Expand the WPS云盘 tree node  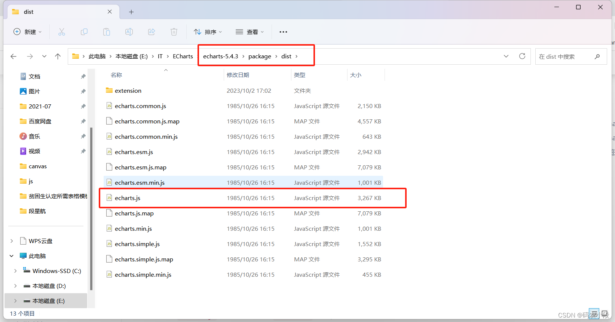tap(12, 241)
